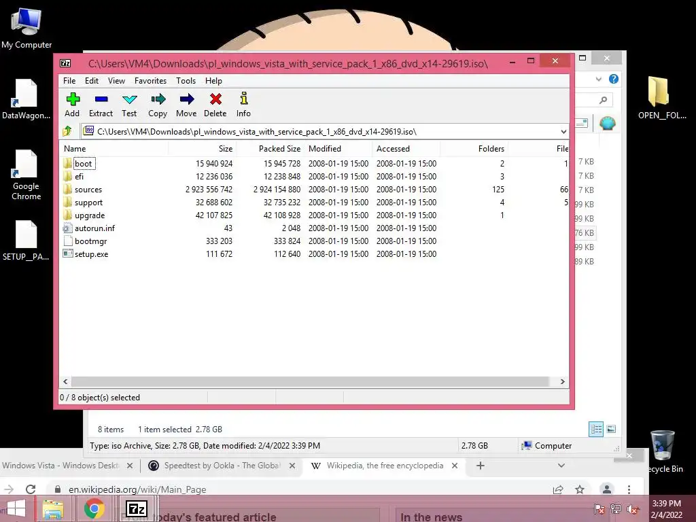Click the sources folder icon
Viewport: 696px width, 522px height.
[x=67, y=189]
